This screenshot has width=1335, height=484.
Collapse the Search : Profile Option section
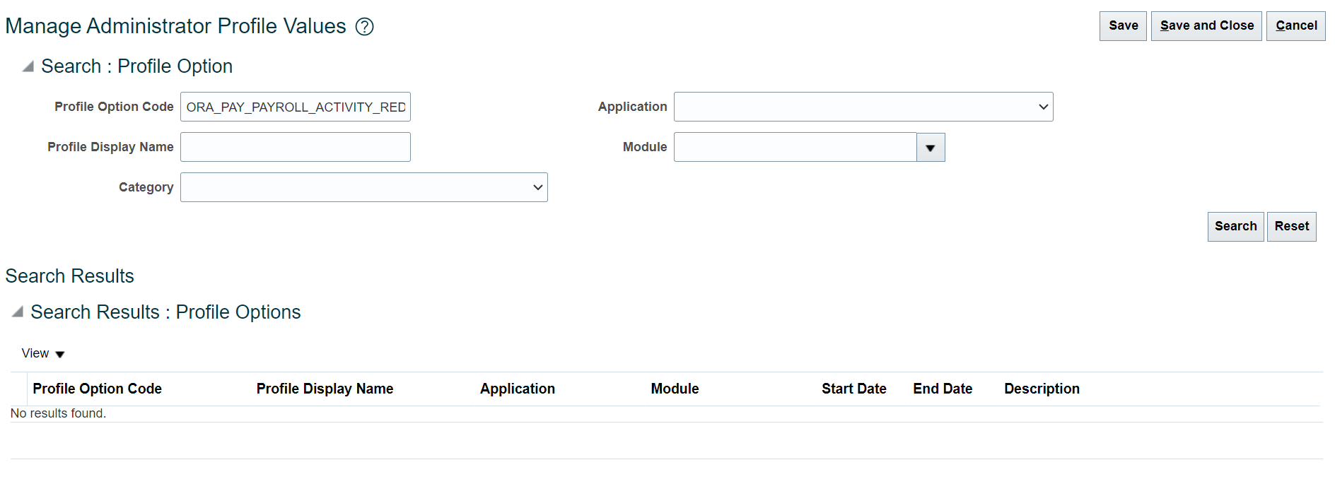26,66
